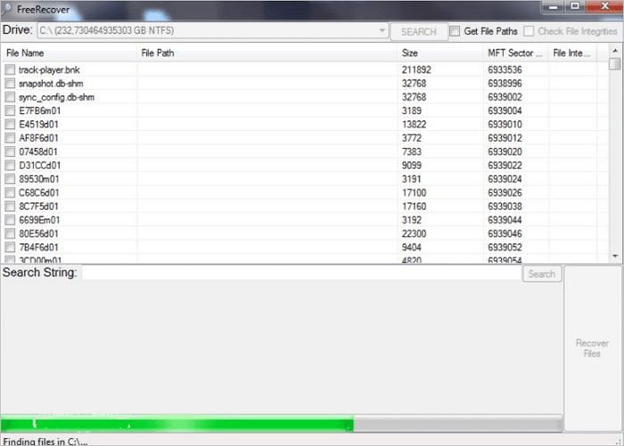Image resolution: width=624 pixels, height=446 pixels.
Task: Click the file list scroll down arrow
Action: (615, 256)
